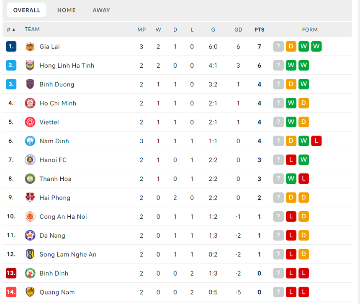This screenshot has width=360, height=304.
Task: Open the AWAY standings tab
Action: (x=101, y=10)
